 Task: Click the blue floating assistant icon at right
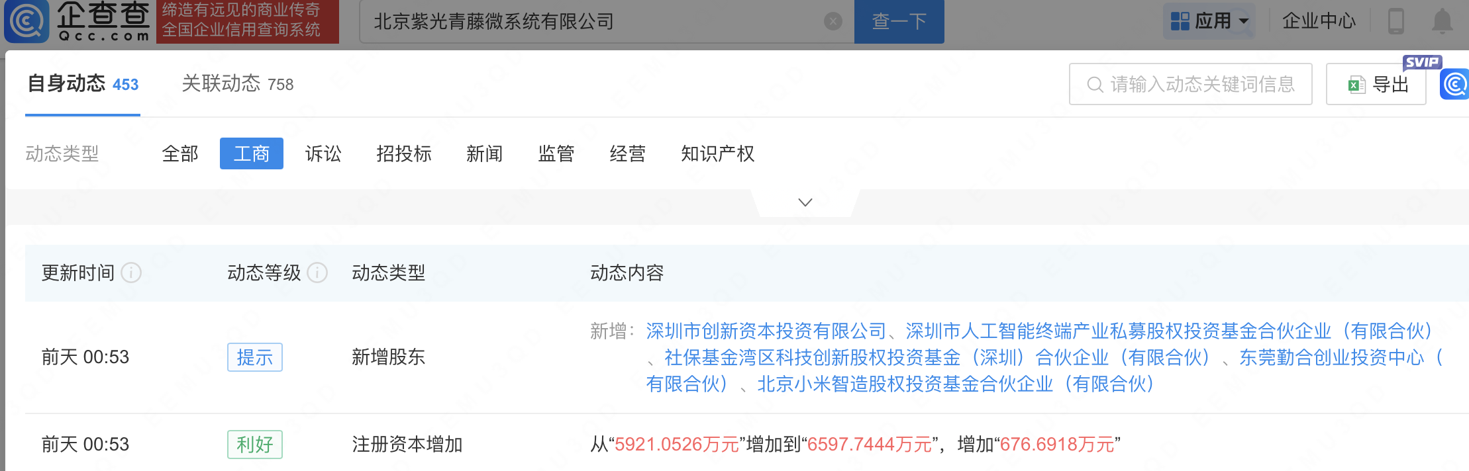[x=1455, y=85]
